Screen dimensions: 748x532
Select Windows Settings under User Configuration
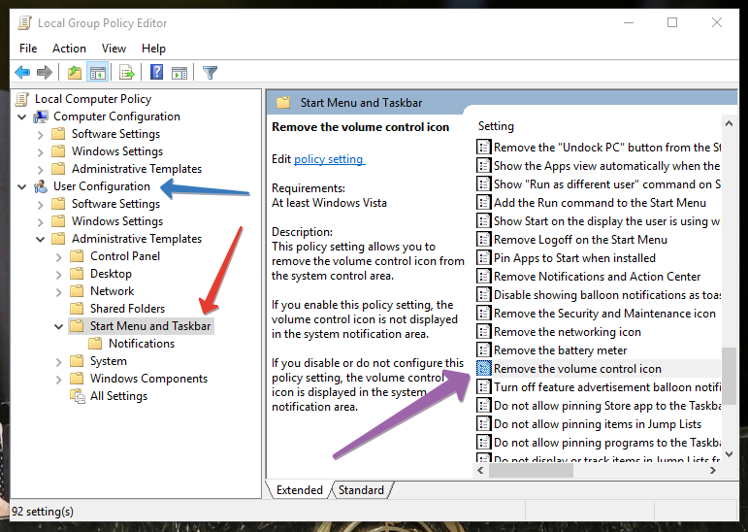[x=117, y=221]
